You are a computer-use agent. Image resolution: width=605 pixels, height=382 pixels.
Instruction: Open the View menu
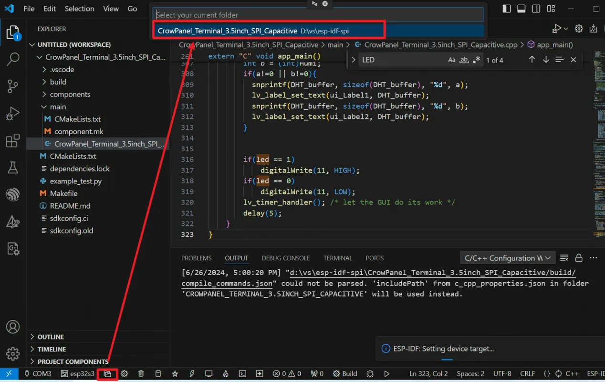[x=111, y=9]
